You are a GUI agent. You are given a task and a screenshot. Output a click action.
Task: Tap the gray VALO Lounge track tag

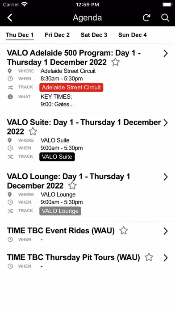pyautogui.click(x=60, y=211)
